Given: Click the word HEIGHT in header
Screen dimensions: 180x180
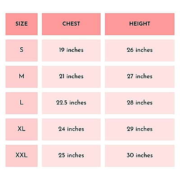Looking at the screenshot, I should [x=139, y=24].
